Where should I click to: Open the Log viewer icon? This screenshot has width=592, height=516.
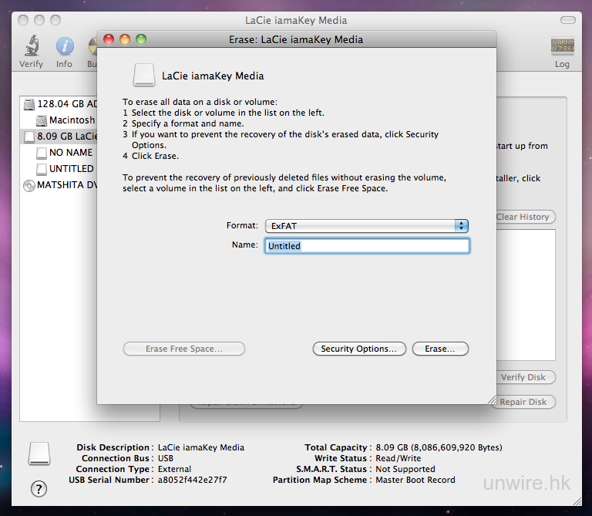tap(562, 48)
